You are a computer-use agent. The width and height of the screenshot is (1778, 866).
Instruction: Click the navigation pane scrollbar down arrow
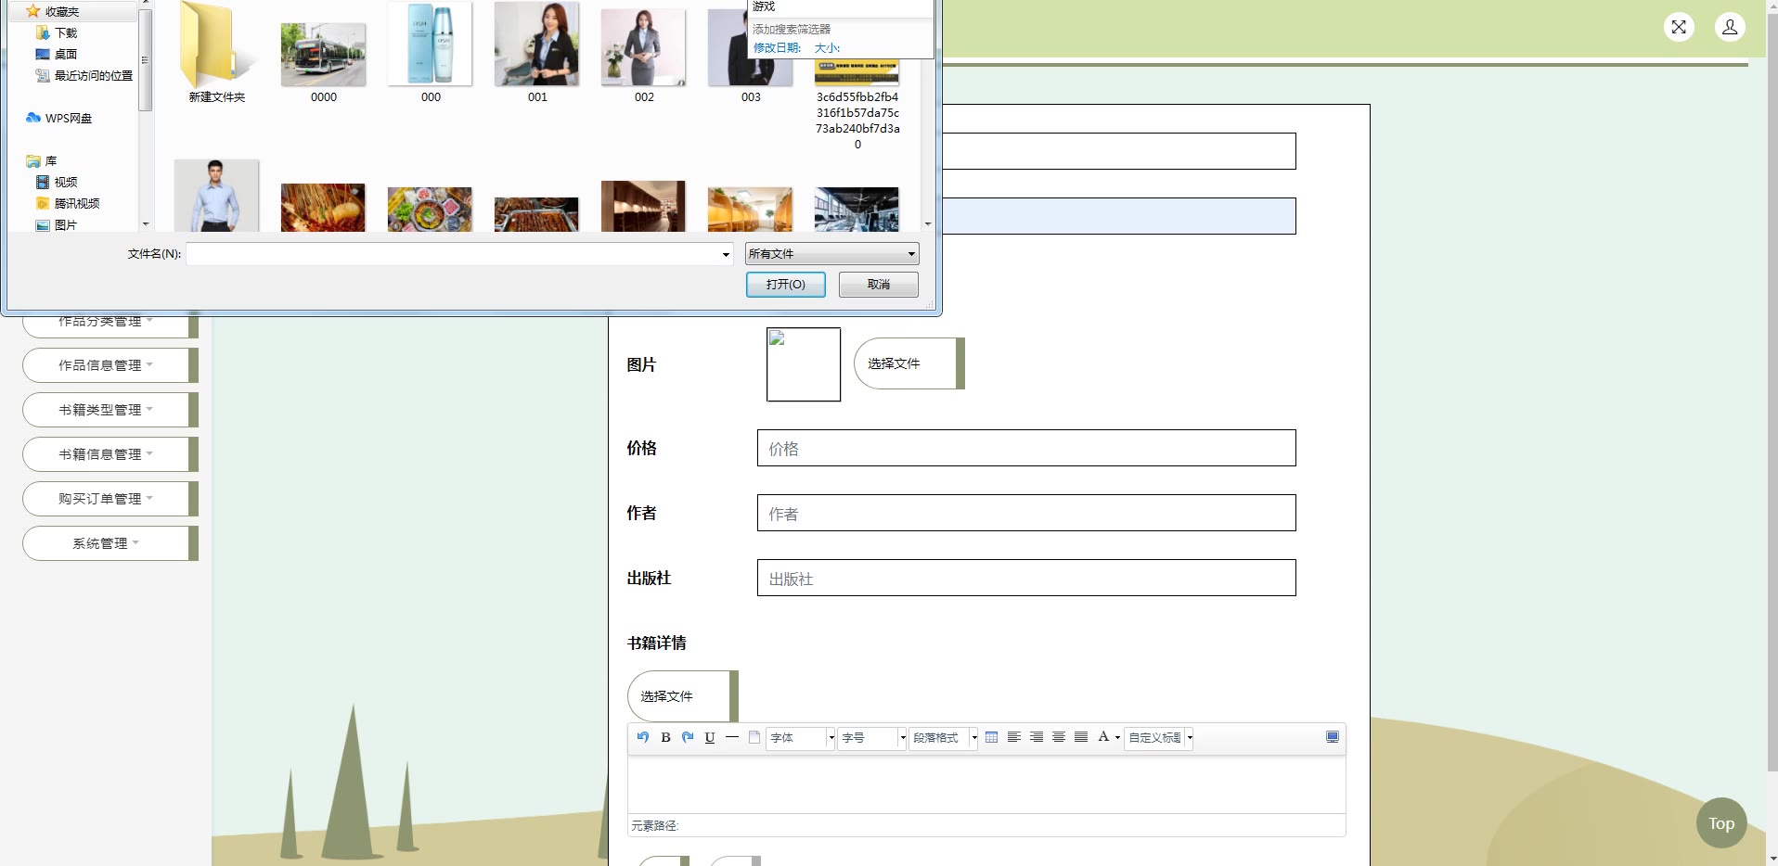click(145, 224)
